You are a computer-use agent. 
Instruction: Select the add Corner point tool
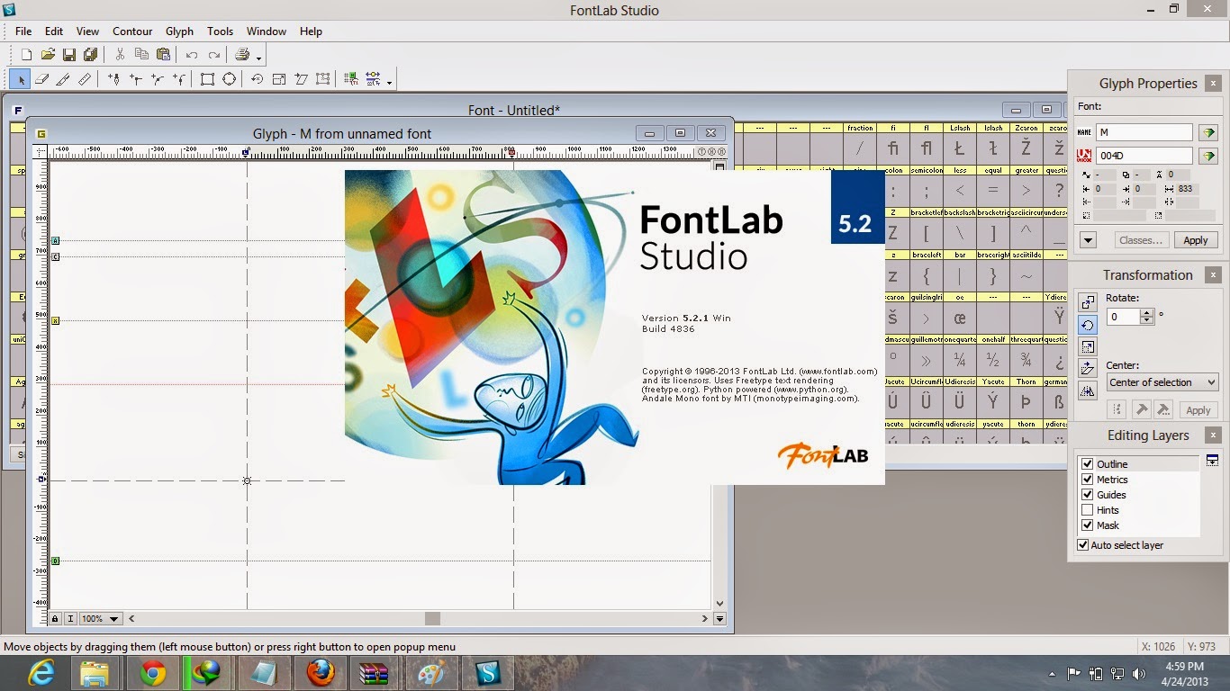(135, 79)
